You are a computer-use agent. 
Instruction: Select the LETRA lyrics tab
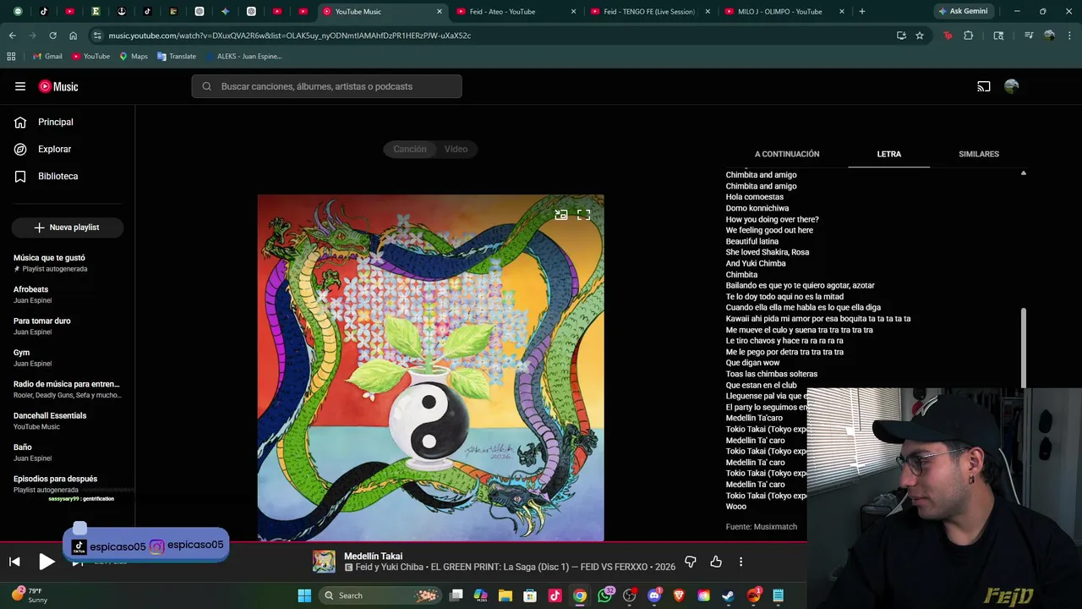[x=889, y=154]
